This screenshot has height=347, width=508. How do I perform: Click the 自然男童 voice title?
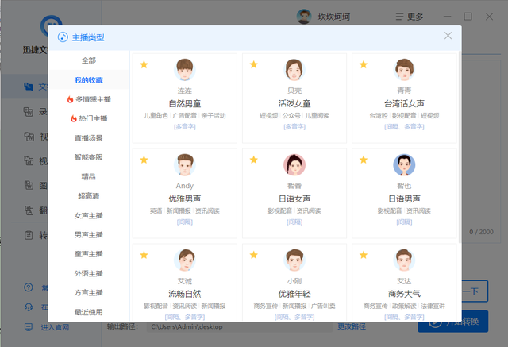(x=185, y=104)
